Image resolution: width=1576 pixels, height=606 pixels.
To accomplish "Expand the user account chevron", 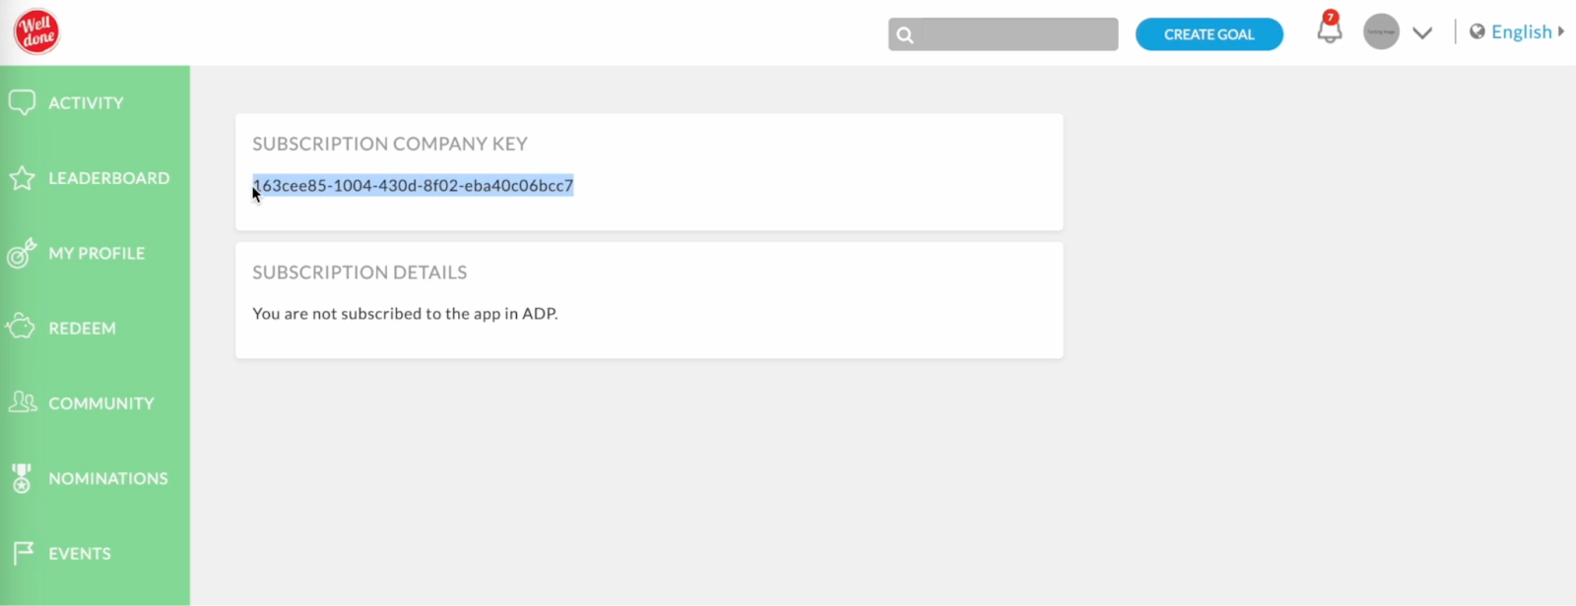I will point(1422,32).
